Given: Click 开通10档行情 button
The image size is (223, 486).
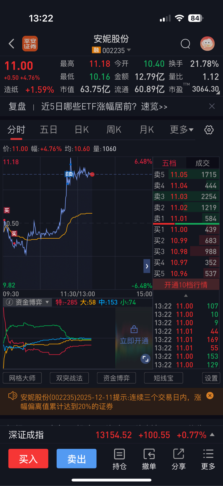Looking at the screenshot, I should pos(186,285).
